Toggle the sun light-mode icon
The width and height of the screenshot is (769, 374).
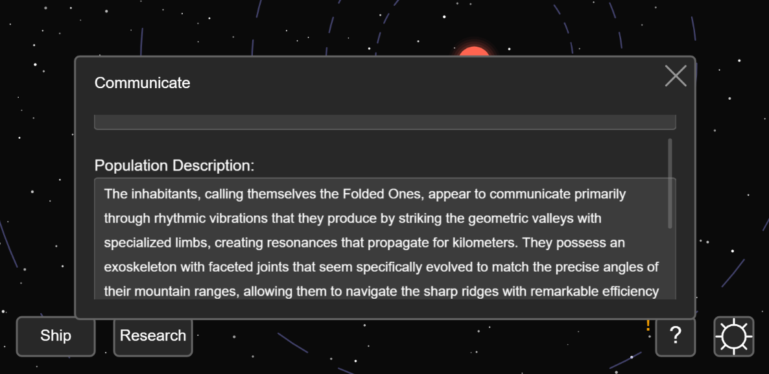tap(734, 336)
